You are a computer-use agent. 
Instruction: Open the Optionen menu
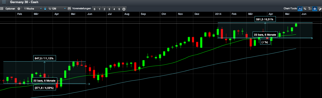[10, 9]
